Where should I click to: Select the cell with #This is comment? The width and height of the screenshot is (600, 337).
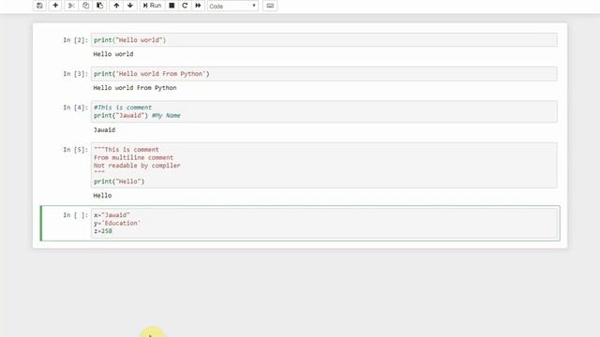click(x=323, y=111)
